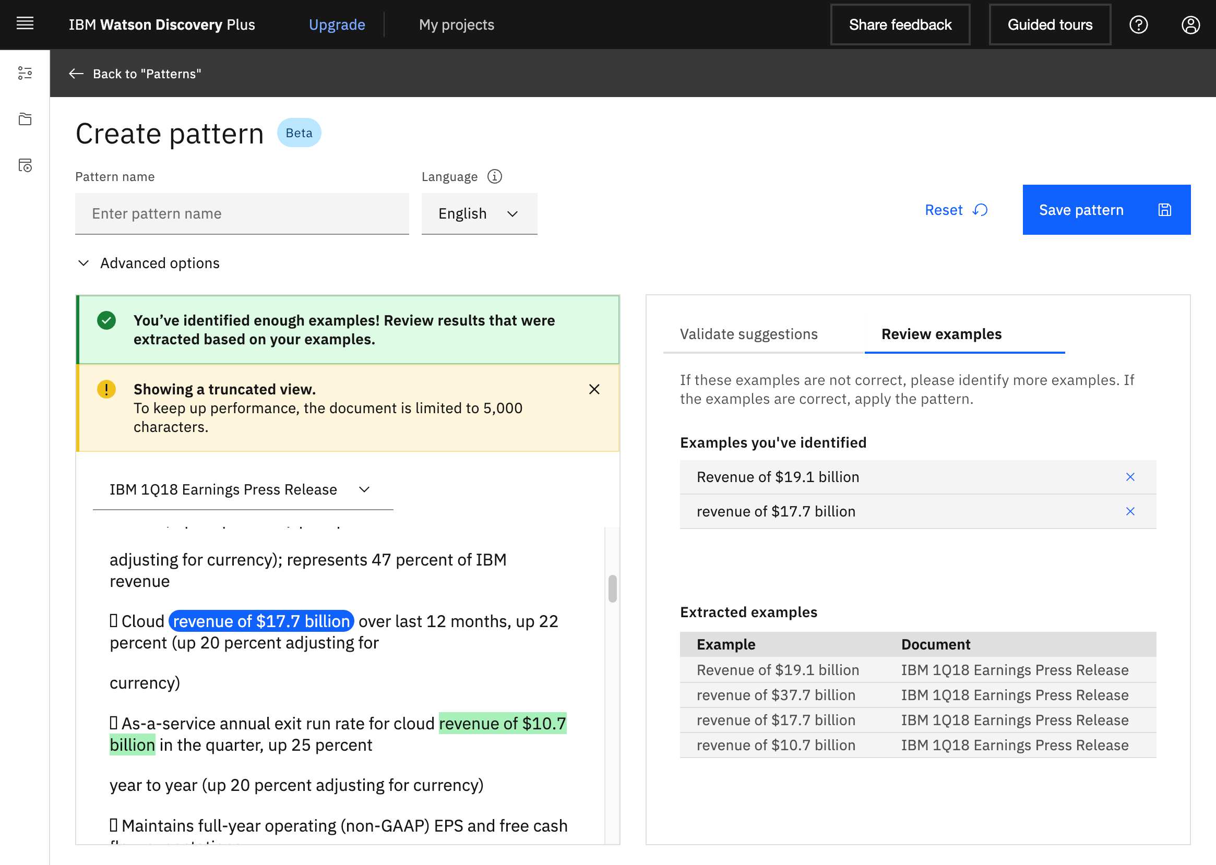The height and width of the screenshot is (865, 1216).
Task: Open the hamburger navigation menu
Action: [25, 24]
